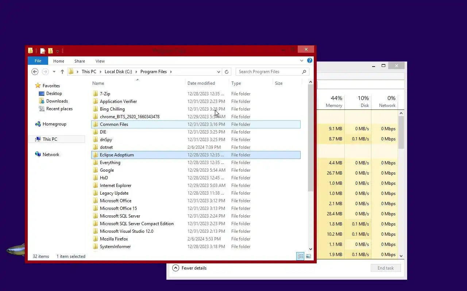Click Local Disk (C:) breadcrumb
467x291 pixels.
pyautogui.click(x=118, y=72)
